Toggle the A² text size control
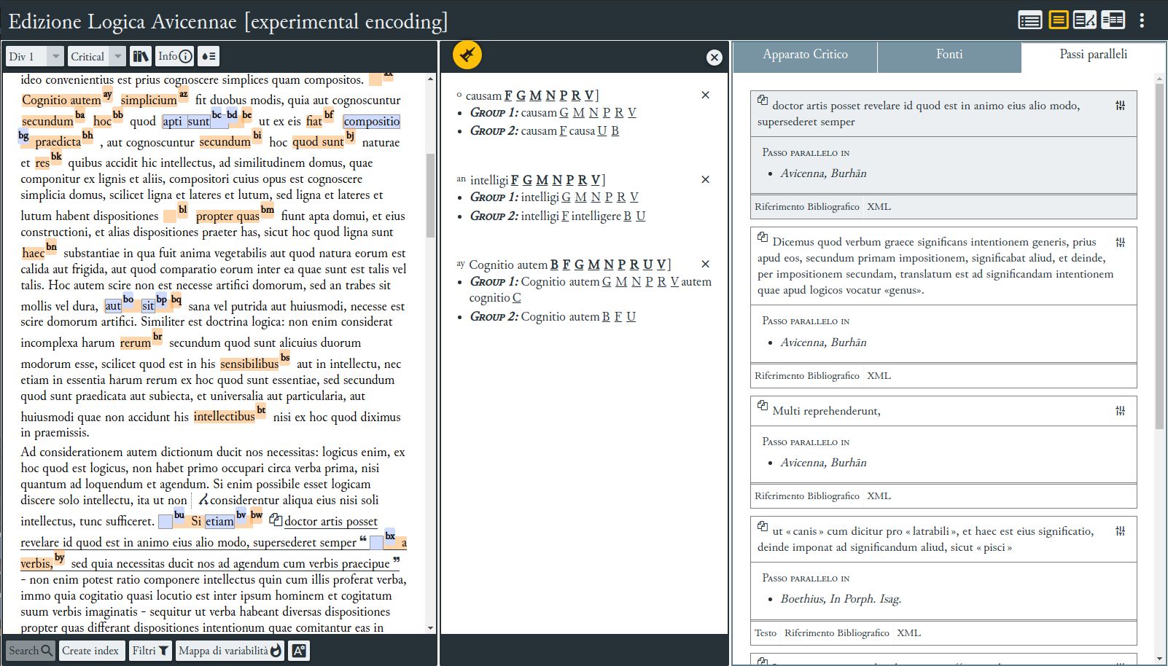This screenshot has width=1168, height=666. pyautogui.click(x=299, y=650)
